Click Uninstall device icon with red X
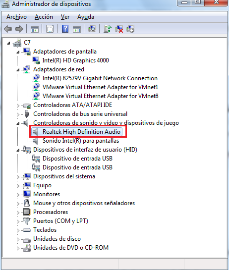Image resolution: width=229 pixels, height=270 pixels. (119, 29)
